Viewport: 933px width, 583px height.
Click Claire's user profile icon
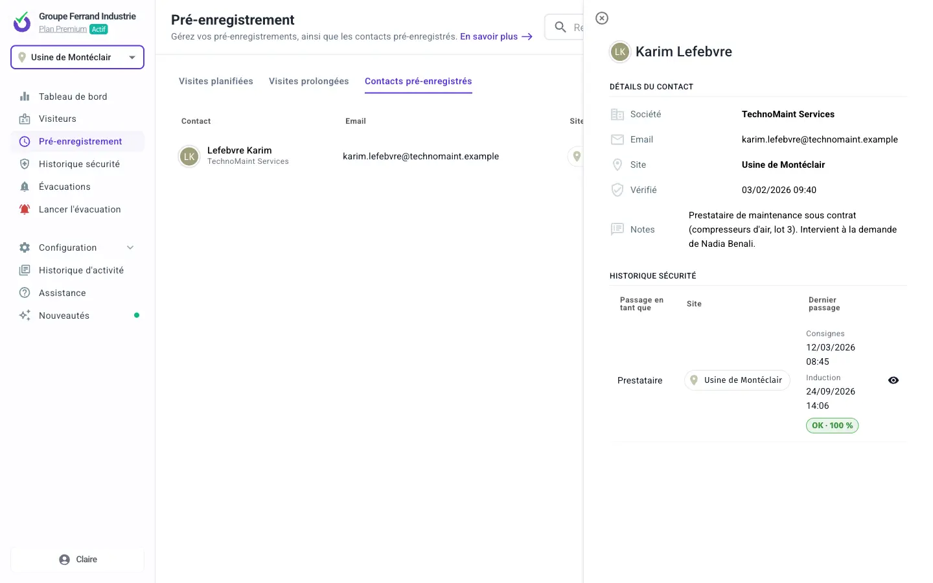[x=64, y=560]
